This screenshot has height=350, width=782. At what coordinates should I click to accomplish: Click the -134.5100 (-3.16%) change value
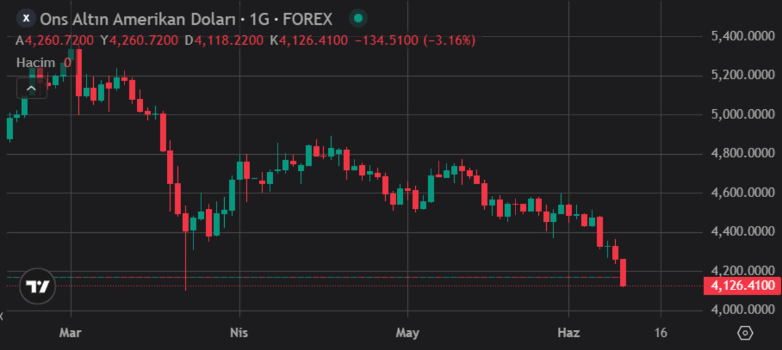[x=414, y=40]
